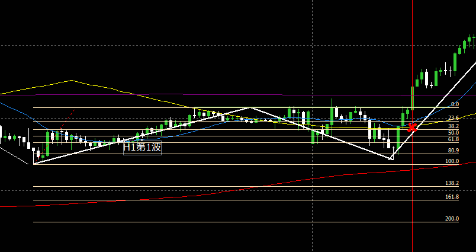Click the Fibonacci '50.0' level label
Screen dimensions: 476x252
coord(454,133)
